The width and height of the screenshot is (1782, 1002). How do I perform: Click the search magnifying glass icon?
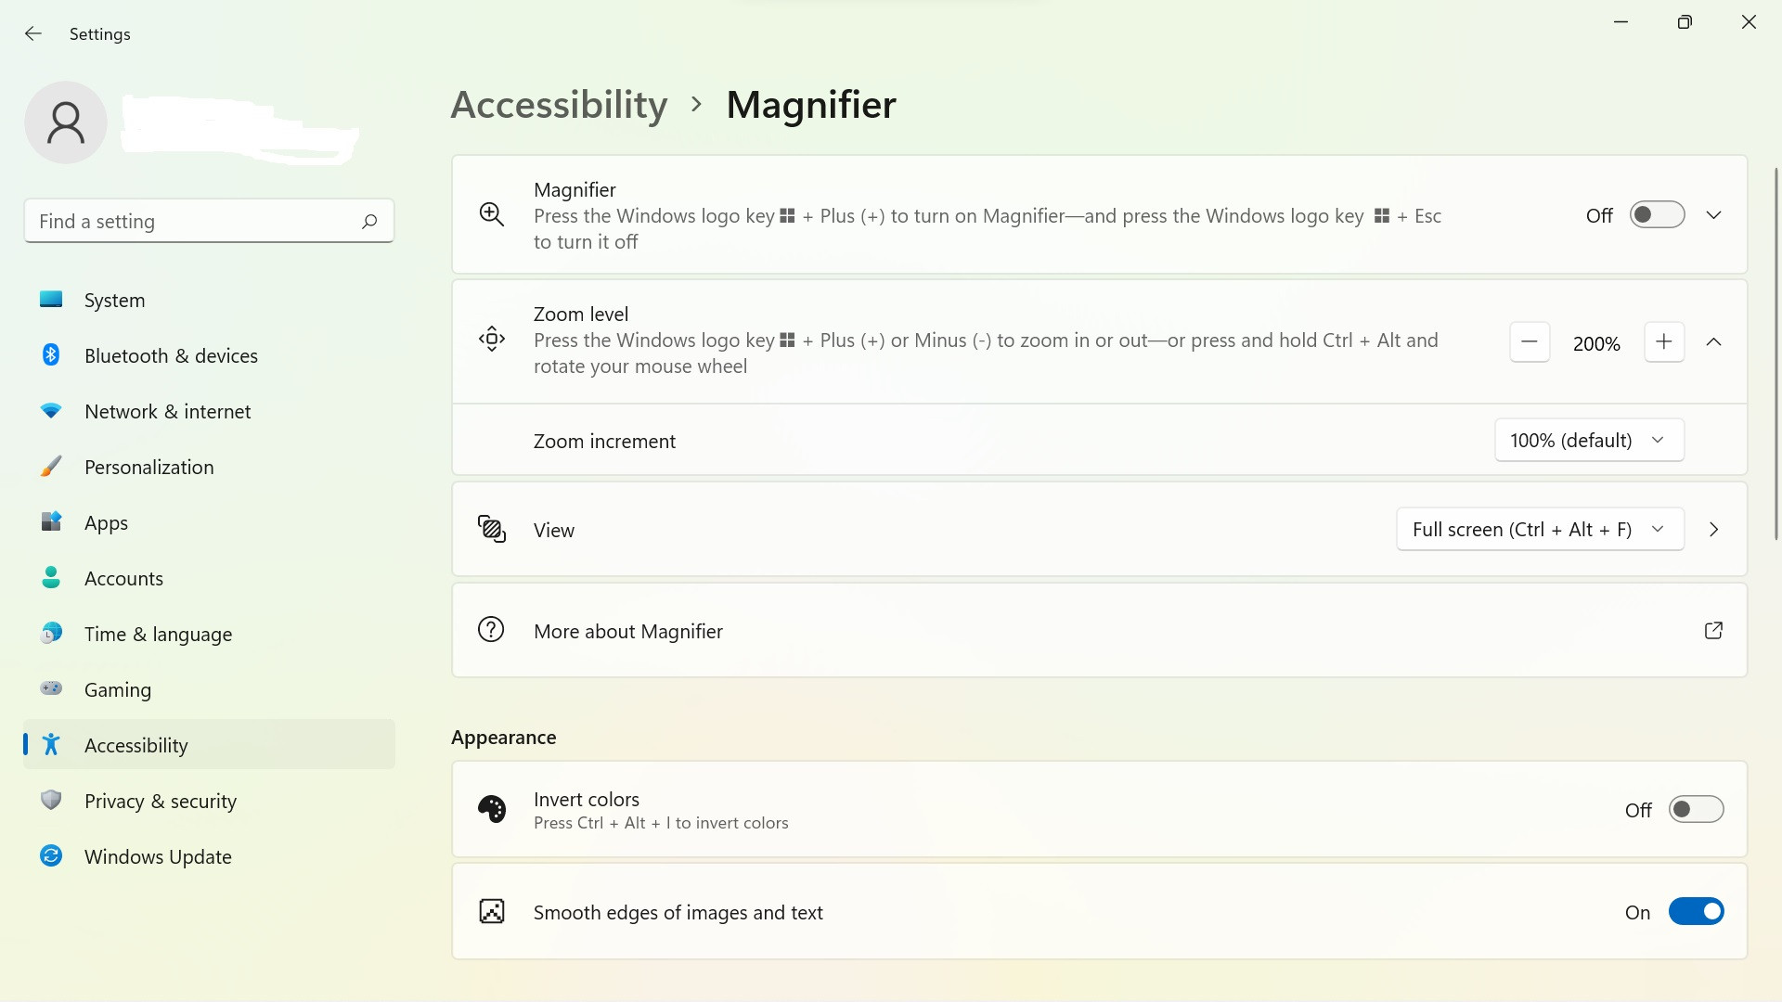coord(369,221)
